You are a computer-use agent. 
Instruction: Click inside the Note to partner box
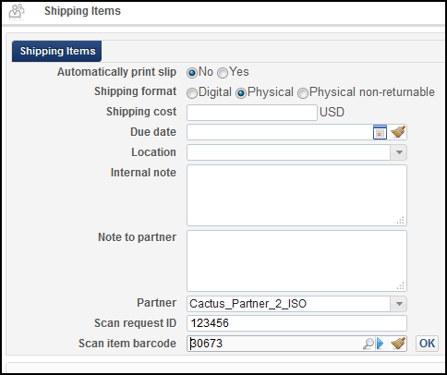[296, 260]
